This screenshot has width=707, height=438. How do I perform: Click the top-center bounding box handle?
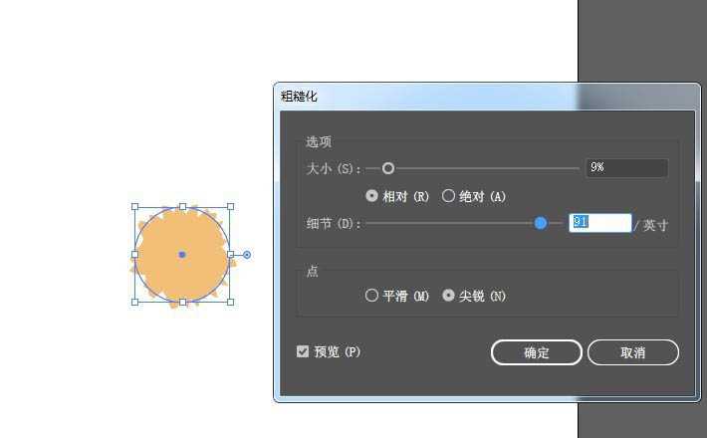click(x=182, y=207)
